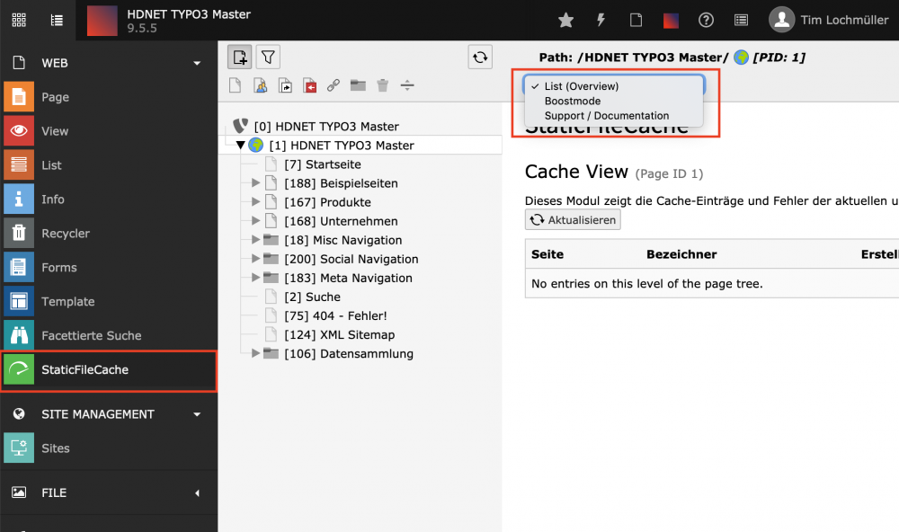Click the Bezeichner column header

point(681,254)
